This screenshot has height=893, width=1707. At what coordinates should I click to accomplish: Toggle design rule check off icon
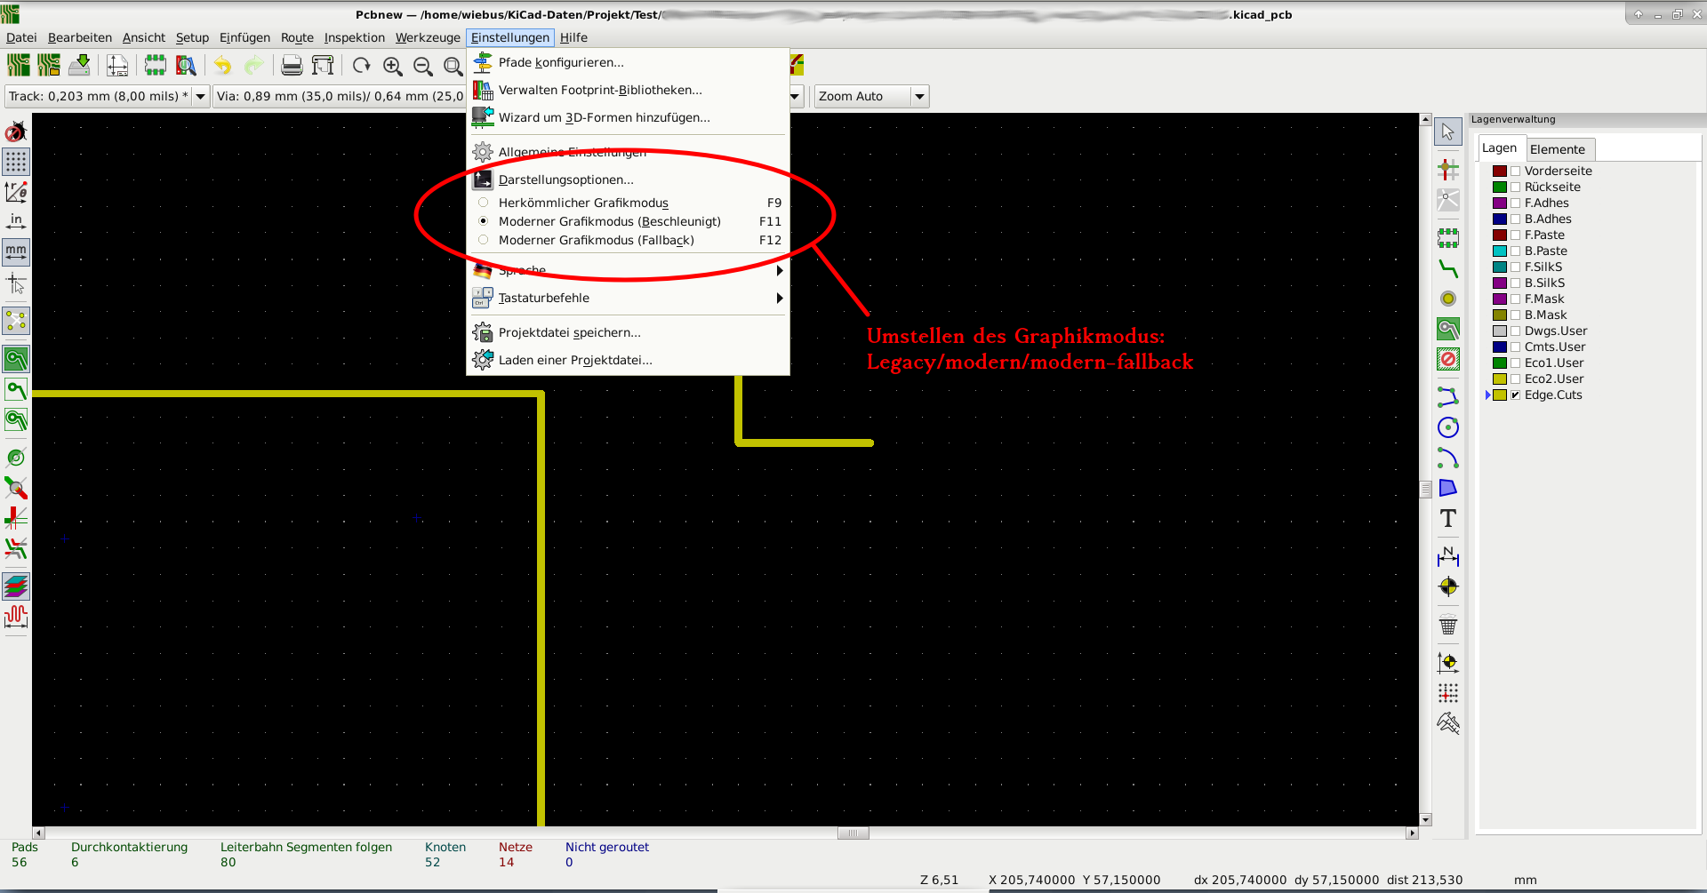coord(16,132)
